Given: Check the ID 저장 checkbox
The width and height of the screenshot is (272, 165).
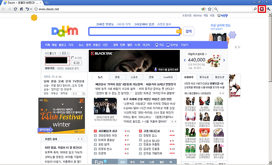Looking at the screenshot, I should 73,58.
